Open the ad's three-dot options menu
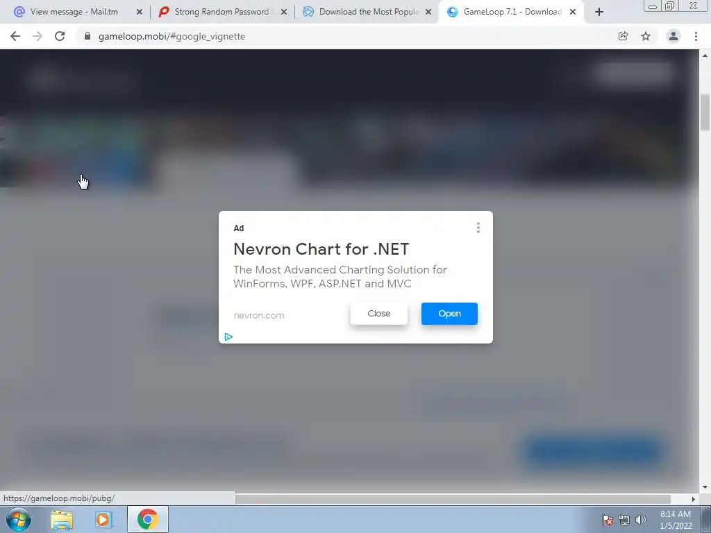Viewport: 711px width, 533px height. [x=478, y=228]
